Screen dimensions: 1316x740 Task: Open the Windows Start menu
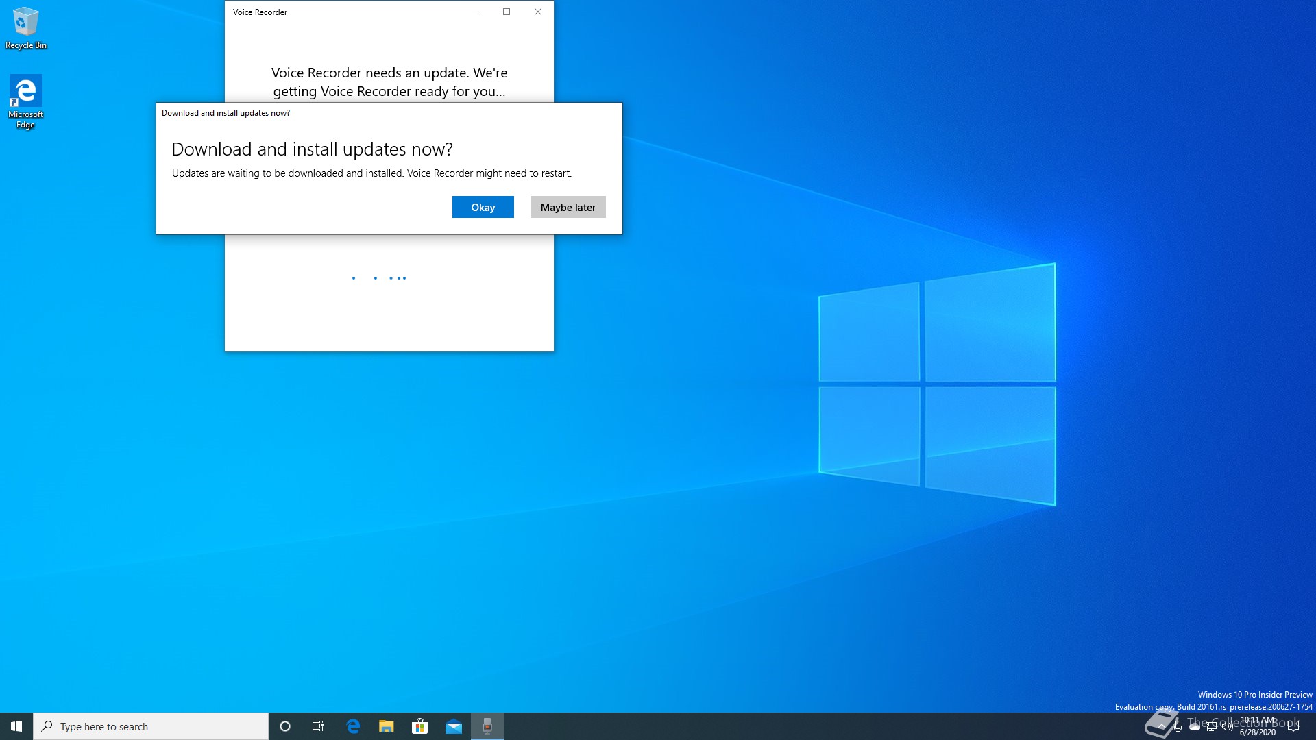[x=16, y=726]
